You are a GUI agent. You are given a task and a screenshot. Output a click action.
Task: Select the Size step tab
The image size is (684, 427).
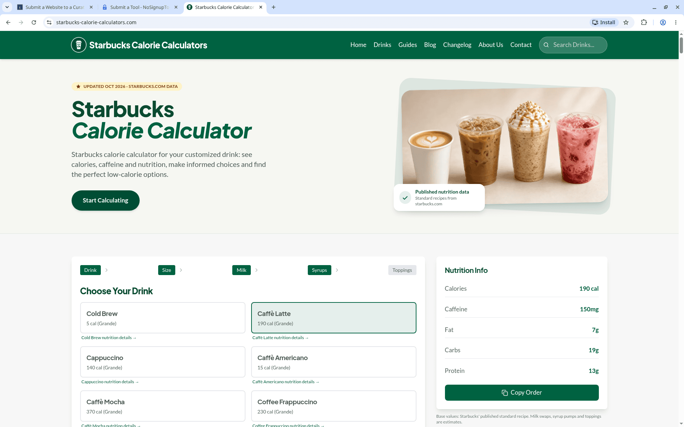(166, 270)
